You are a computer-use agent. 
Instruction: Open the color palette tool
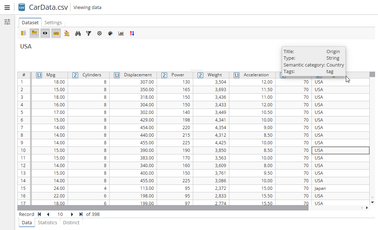coord(110,33)
